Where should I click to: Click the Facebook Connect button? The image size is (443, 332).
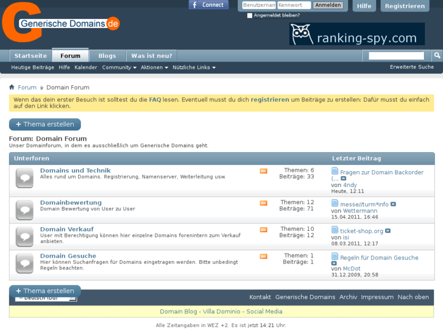(x=208, y=5)
